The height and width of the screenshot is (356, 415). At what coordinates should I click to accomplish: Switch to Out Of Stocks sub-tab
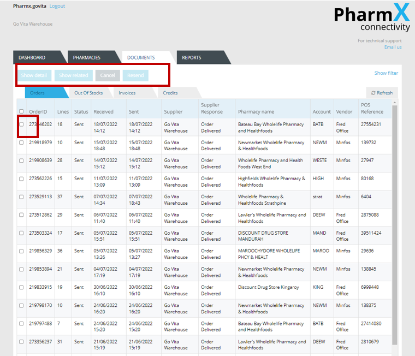pyautogui.click(x=88, y=93)
